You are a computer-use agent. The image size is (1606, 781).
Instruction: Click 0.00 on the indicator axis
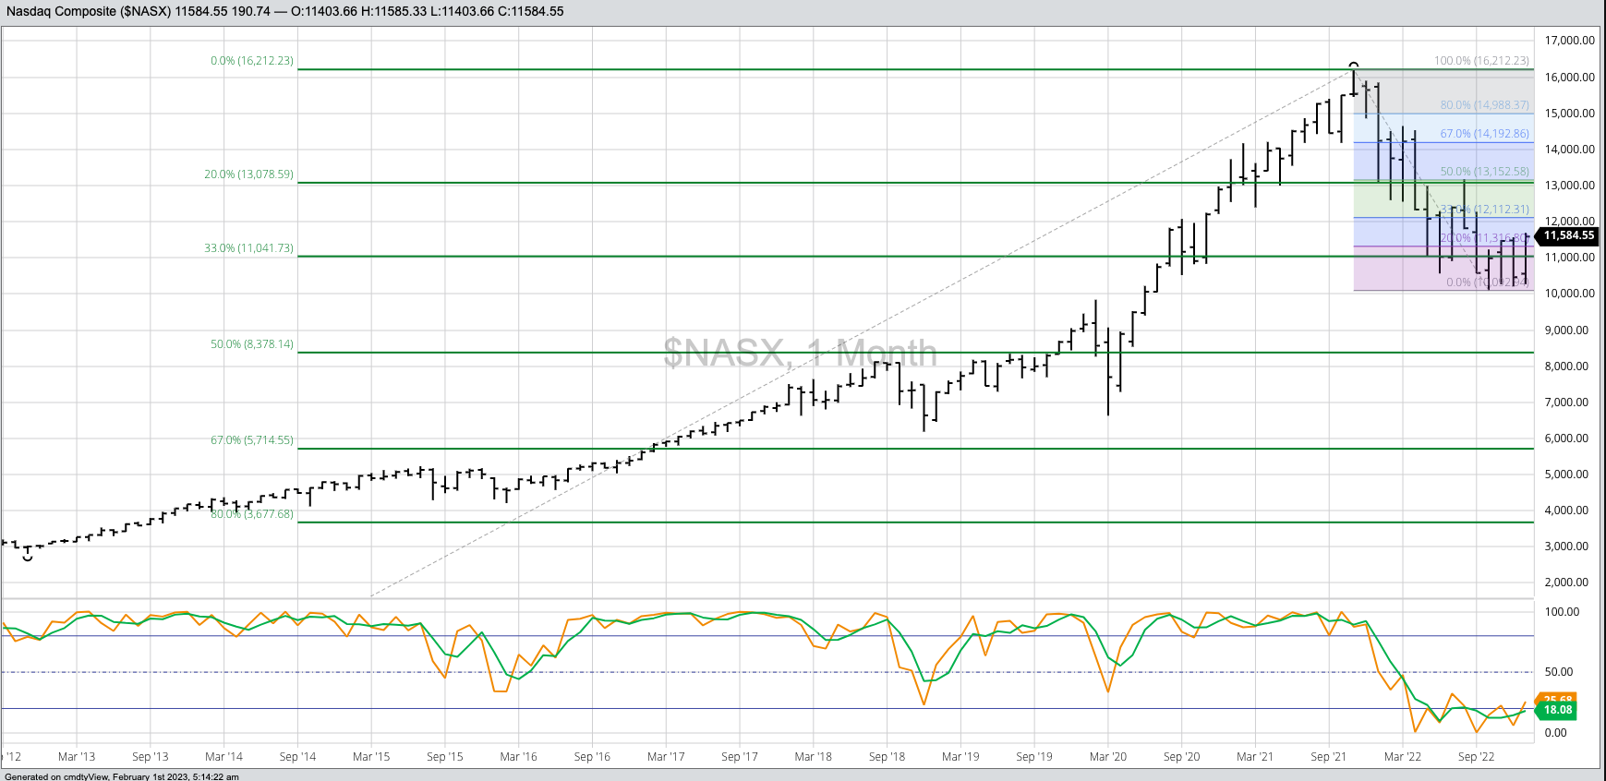(x=1556, y=733)
